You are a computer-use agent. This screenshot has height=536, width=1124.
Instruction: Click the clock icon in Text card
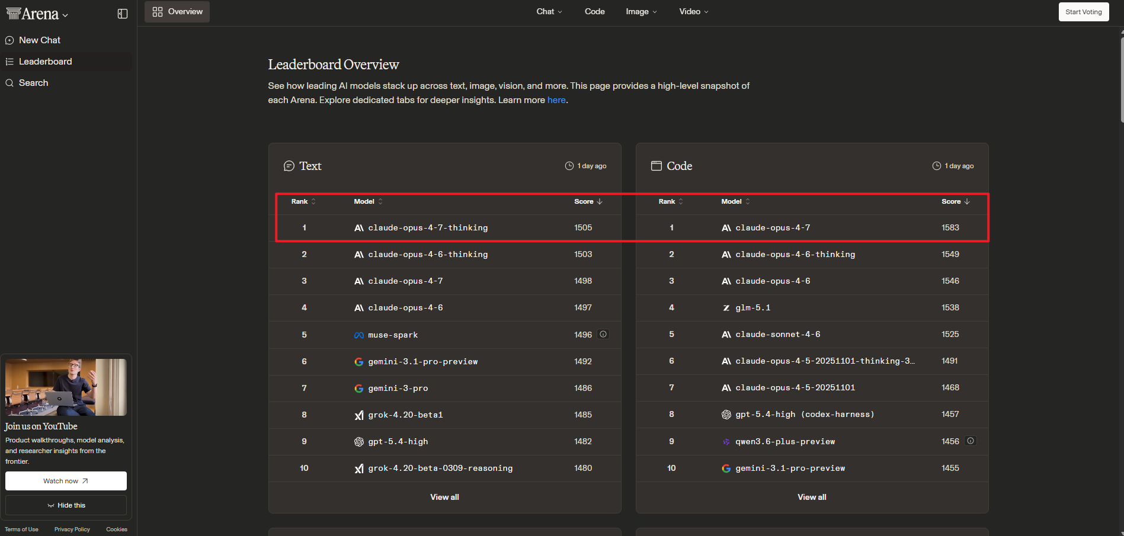pos(569,166)
